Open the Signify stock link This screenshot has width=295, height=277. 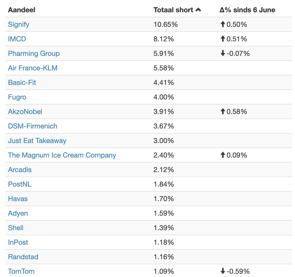(x=19, y=25)
